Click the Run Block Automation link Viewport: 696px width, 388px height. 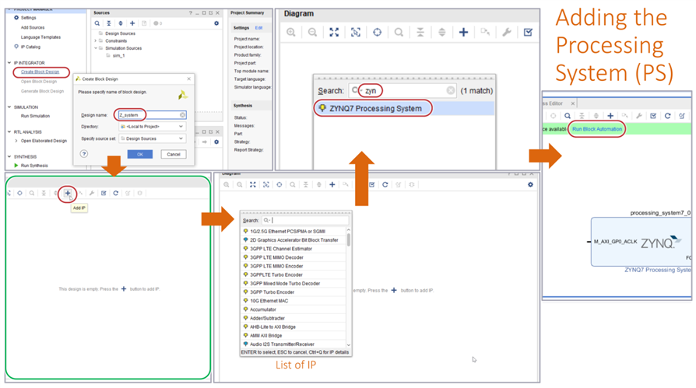coord(597,129)
